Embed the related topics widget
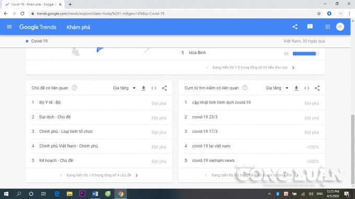 pos(154,88)
